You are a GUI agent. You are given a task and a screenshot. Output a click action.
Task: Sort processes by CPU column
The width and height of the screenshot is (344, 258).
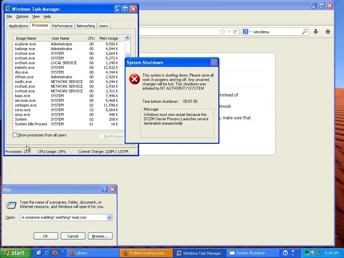point(91,38)
